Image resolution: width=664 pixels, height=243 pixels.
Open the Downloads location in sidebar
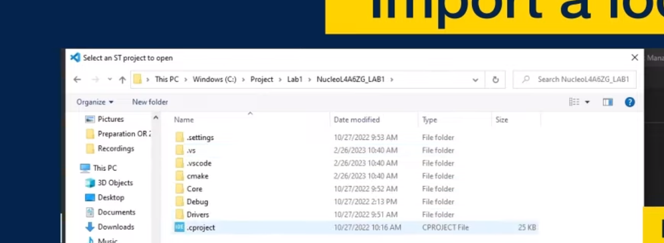tap(116, 227)
